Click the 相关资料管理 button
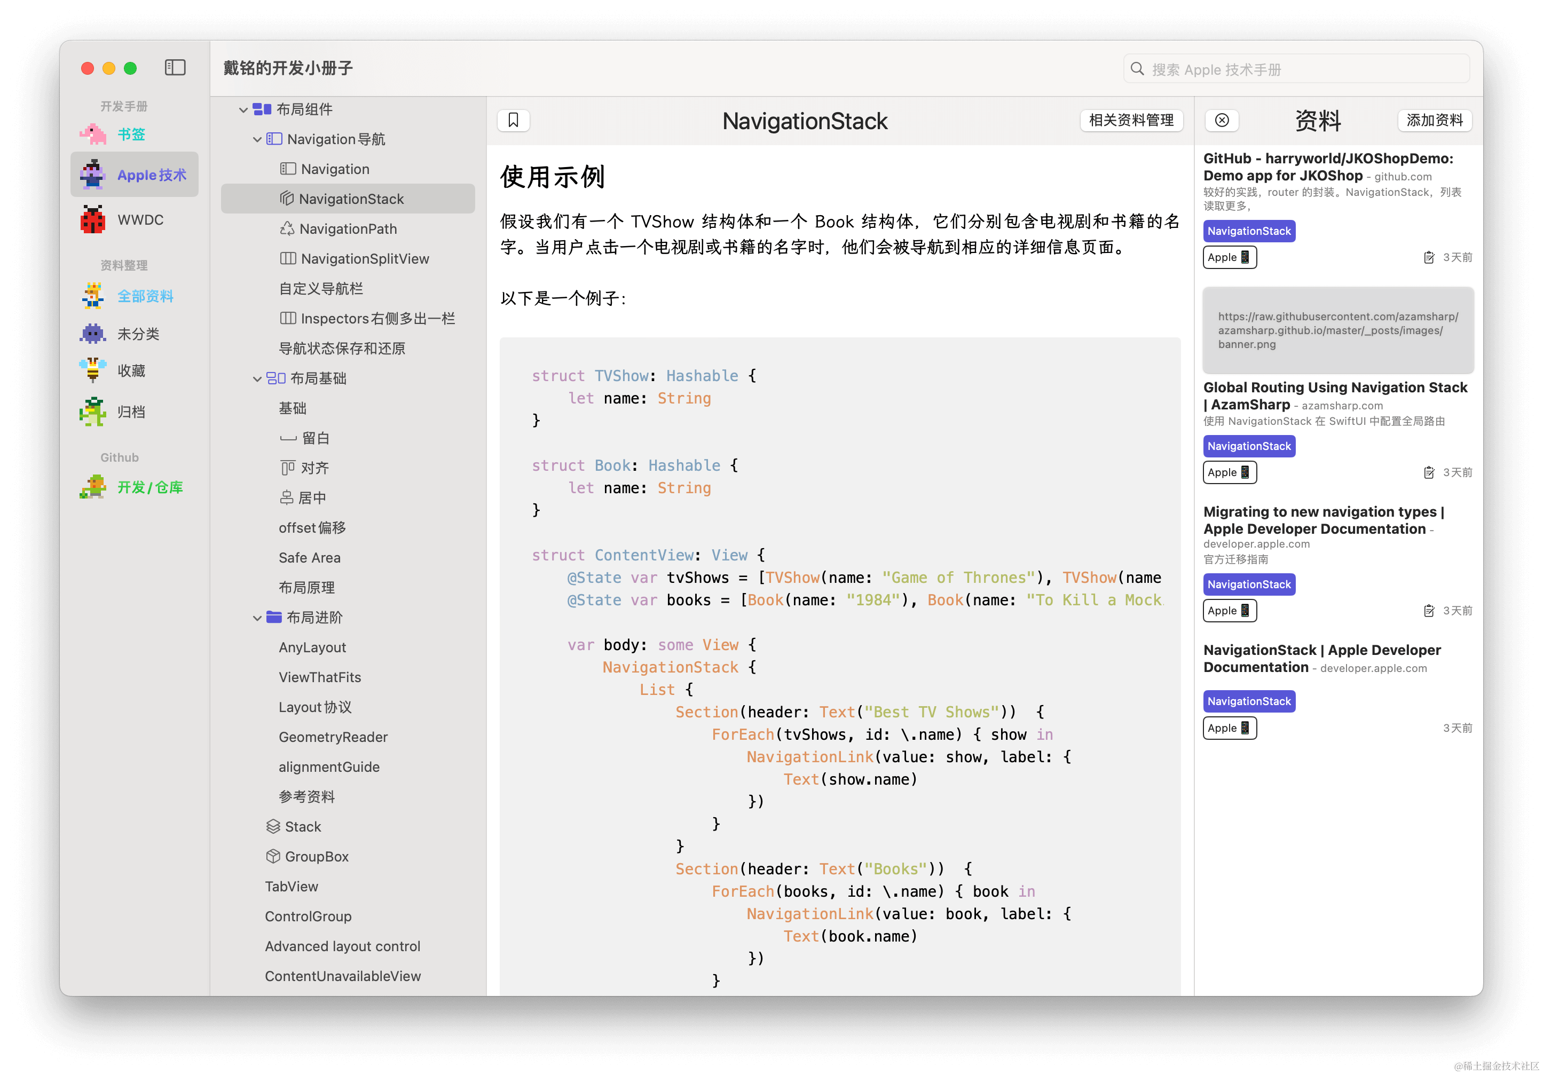 click(x=1131, y=120)
